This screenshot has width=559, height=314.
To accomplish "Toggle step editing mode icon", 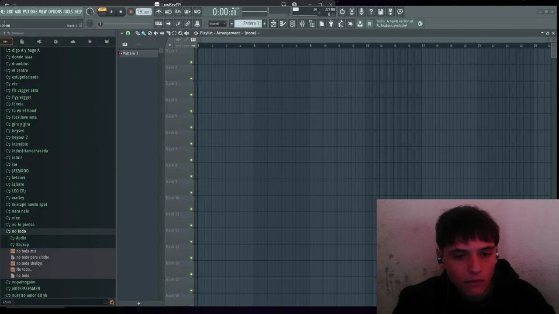I will 178,24.
